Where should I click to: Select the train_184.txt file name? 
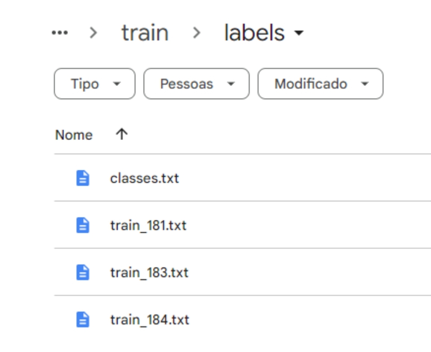[x=150, y=320]
